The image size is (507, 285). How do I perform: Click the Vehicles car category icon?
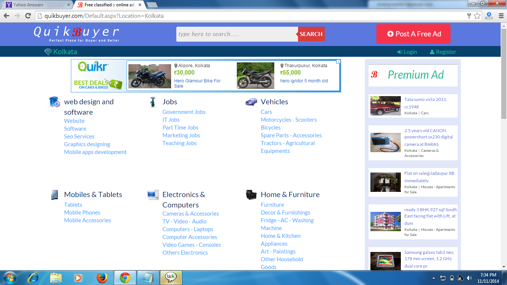click(x=251, y=102)
